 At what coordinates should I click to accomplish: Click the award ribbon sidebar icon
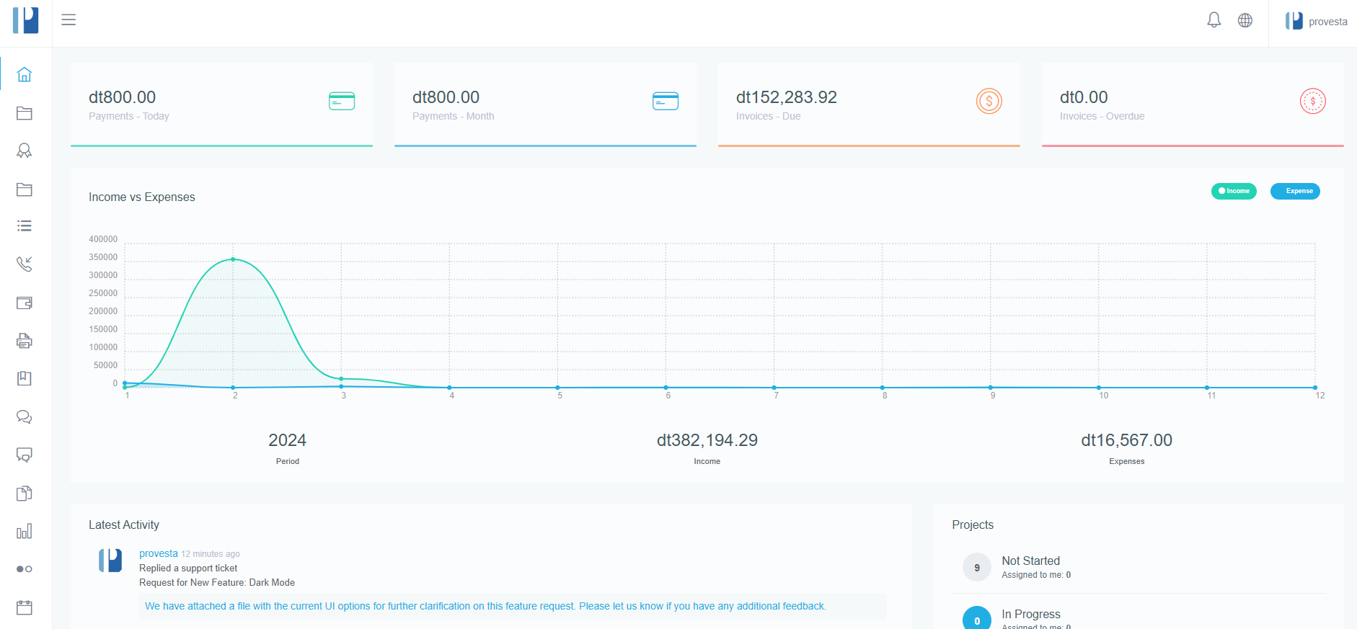pos(25,151)
